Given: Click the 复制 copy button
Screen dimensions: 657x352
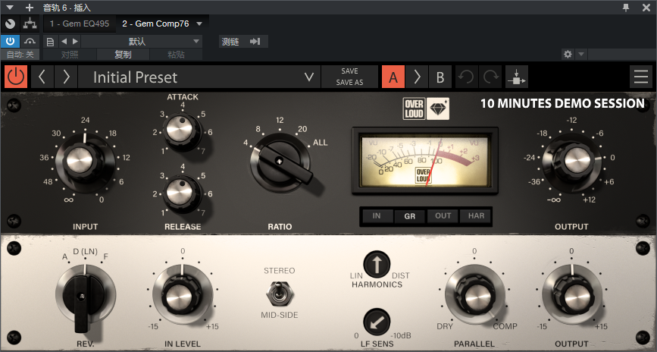Looking at the screenshot, I should (x=124, y=55).
